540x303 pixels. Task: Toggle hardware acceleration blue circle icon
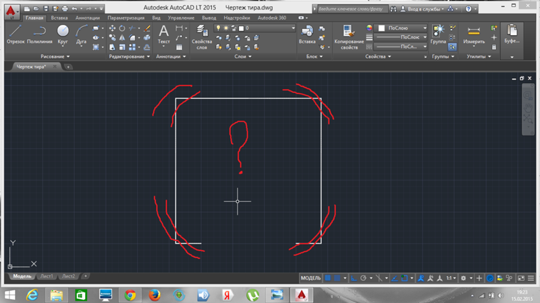[x=490, y=278]
